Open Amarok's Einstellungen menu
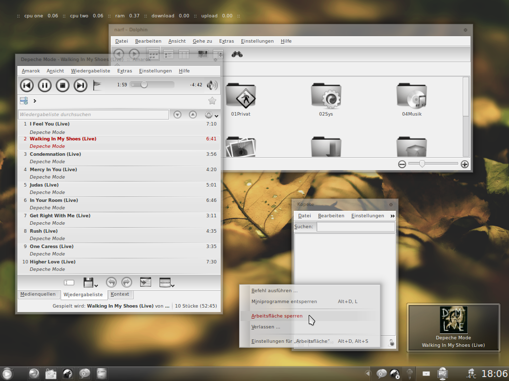This screenshot has height=381, width=509. coord(156,71)
